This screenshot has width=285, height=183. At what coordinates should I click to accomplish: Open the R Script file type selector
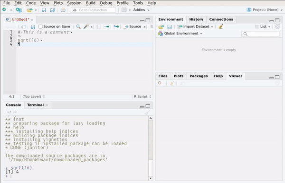tap(142, 96)
